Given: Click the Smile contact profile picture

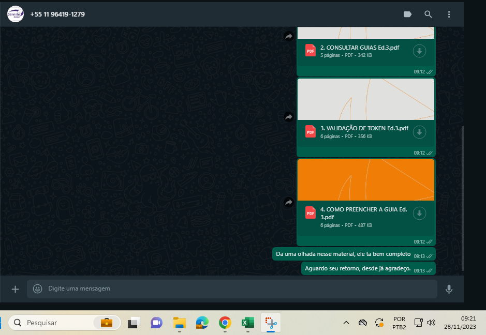Looking at the screenshot, I should tap(16, 14).
